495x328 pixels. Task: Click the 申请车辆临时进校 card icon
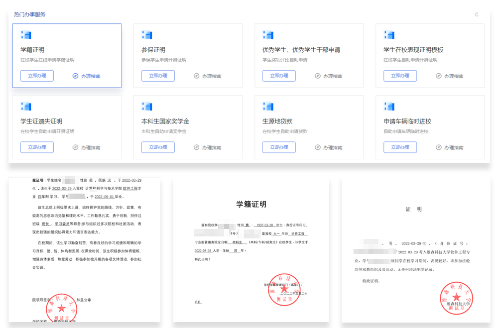pyautogui.click(x=389, y=107)
